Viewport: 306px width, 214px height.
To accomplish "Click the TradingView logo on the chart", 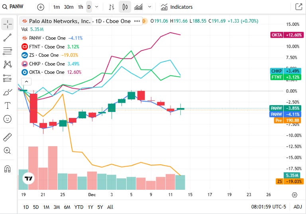I will coord(29,178).
